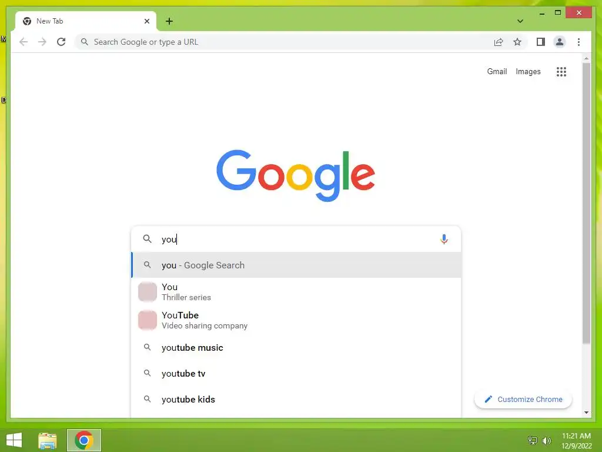Click the browser back arrow
Screen dimensions: 602x452
(x=24, y=42)
